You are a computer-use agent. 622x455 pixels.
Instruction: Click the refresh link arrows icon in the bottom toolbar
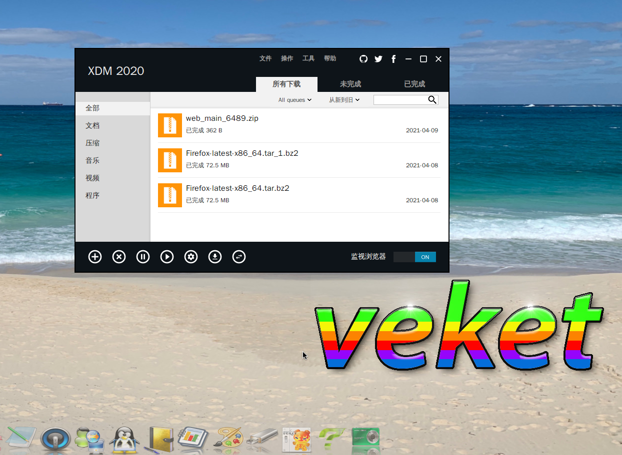239,257
